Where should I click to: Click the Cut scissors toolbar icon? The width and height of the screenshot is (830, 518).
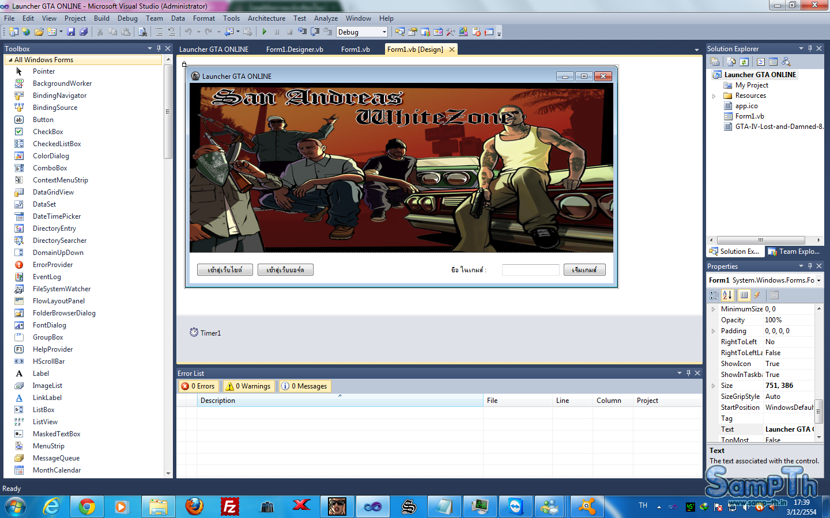click(x=100, y=32)
